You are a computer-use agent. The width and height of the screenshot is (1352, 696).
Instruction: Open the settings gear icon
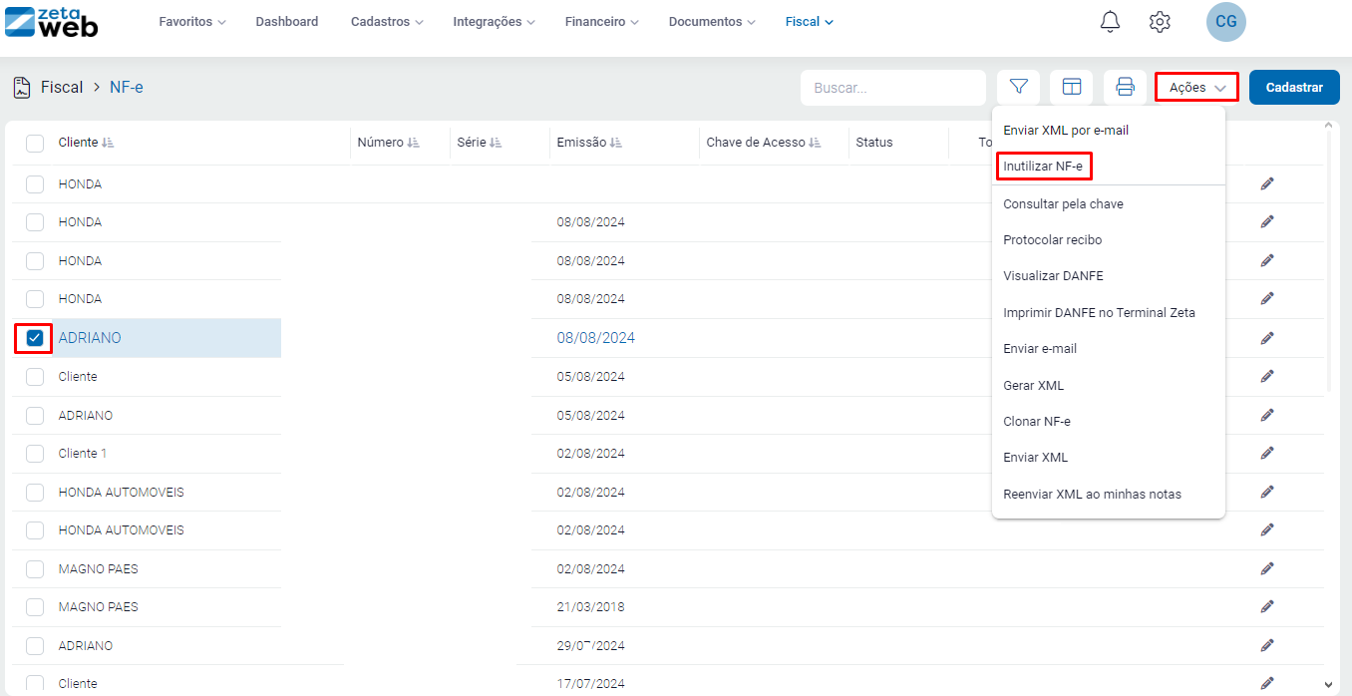coord(1160,22)
